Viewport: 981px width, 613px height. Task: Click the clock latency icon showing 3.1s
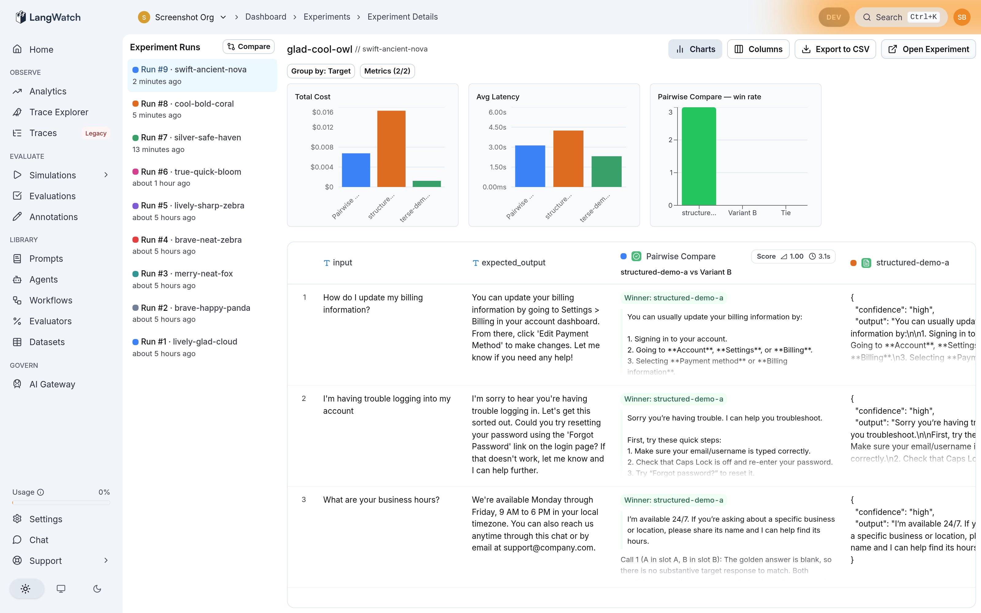(812, 256)
